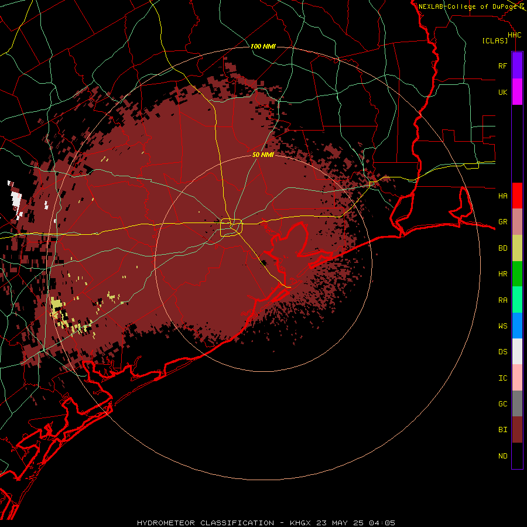Click the yellow highway loop at radar center
The width and height of the screenshot is (527, 527).
[231, 228]
